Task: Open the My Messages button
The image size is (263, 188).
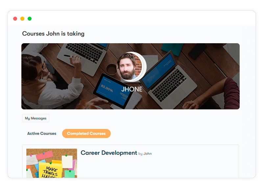Action: [x=36, y=118]
